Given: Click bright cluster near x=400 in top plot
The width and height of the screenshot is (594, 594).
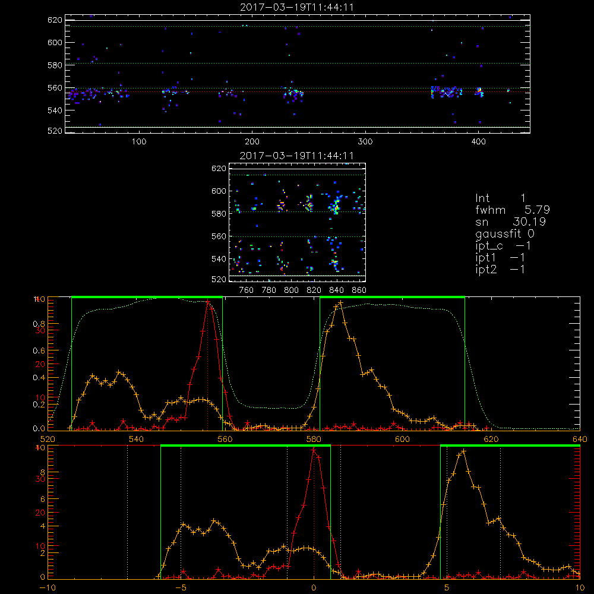Looking at the screenshot, I should point(479,91).
